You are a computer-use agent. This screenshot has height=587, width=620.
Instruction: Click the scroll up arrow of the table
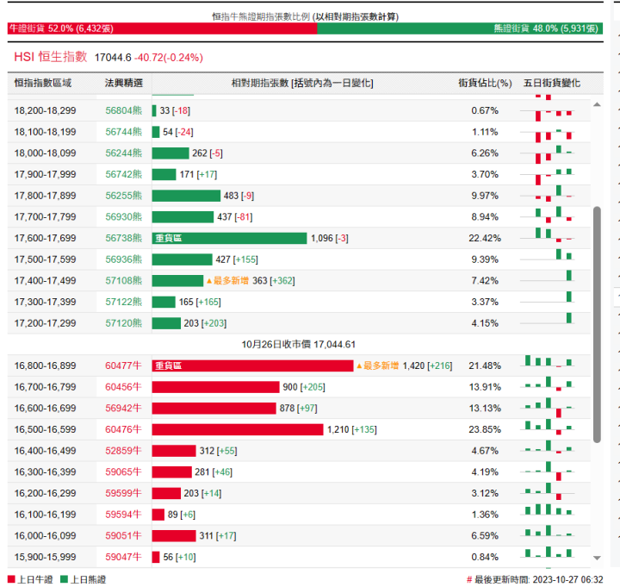(x=597, y=104)
